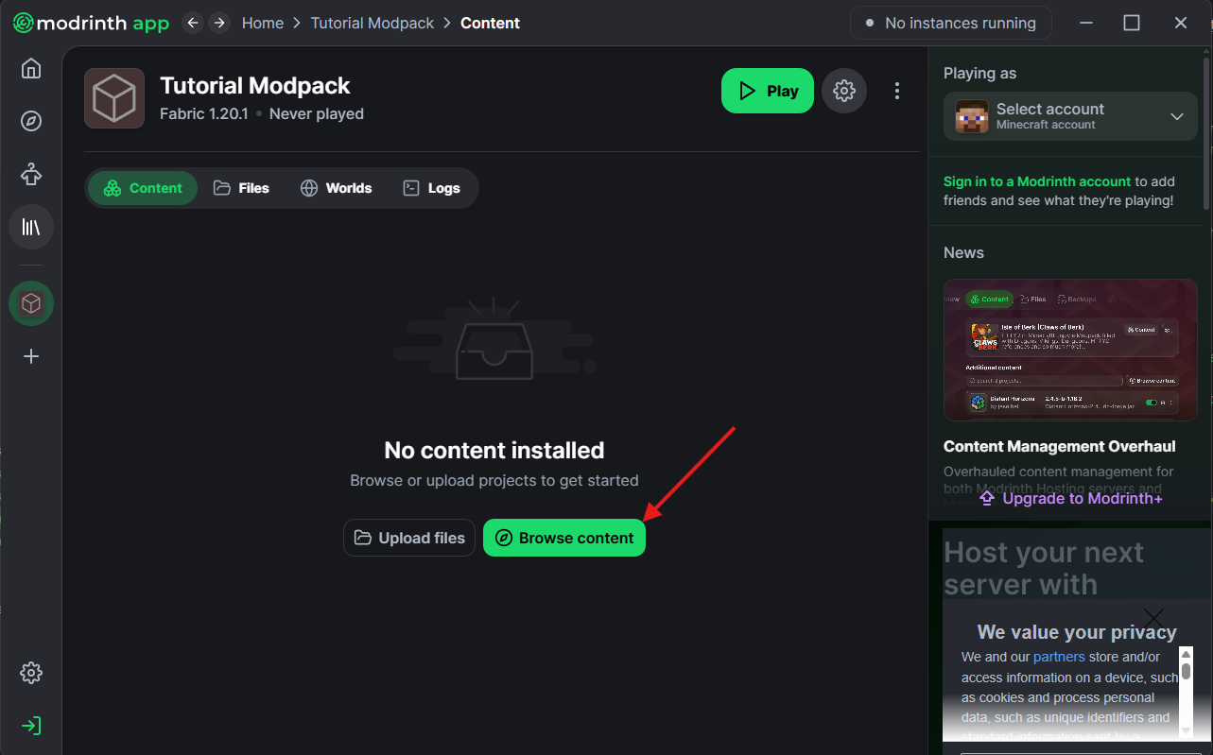The width and height of the screenshot is (1213, 755).
Task: Open app settings gear in sidebar bottom
Action: pos(31,673)
